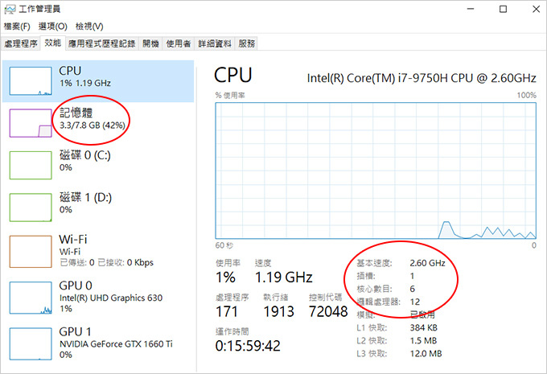547x374 pixels.
Task: Switch to the 應用程式歷程記錄 tab
Action: [103, 43]
